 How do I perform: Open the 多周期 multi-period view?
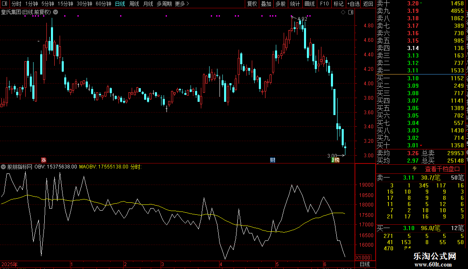point(164,4)
